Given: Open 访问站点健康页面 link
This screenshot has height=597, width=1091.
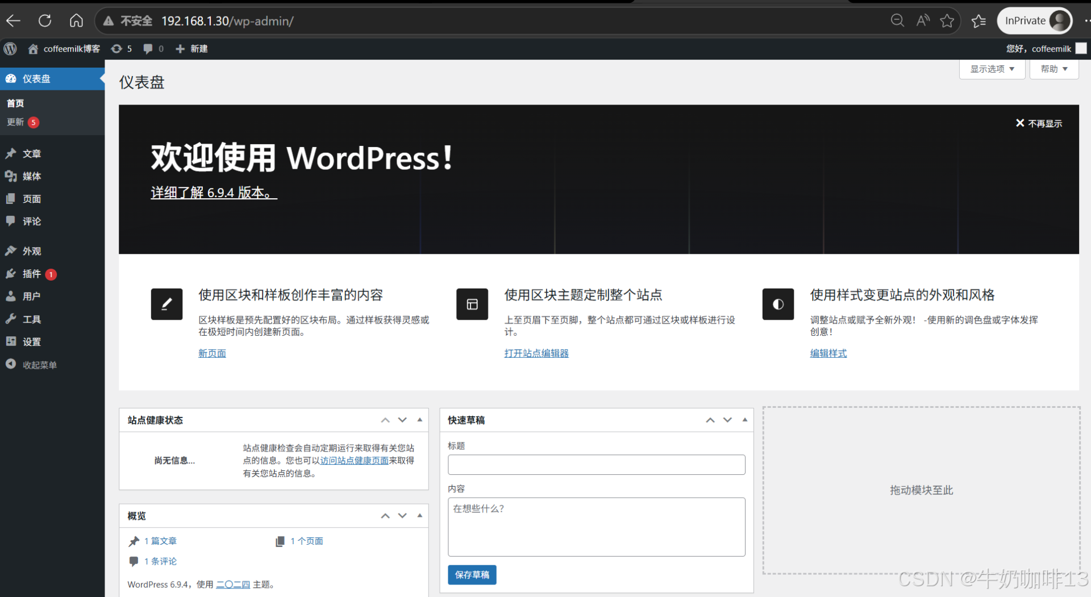Looking at the screenshot, I should point(355,461).
